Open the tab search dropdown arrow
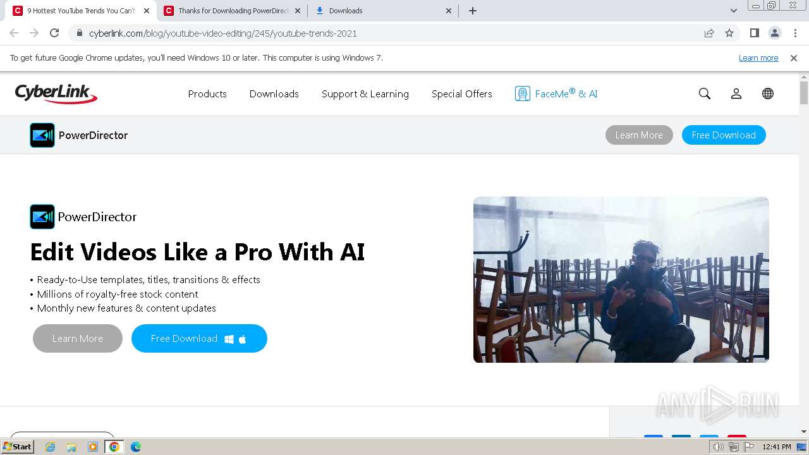 click(734, 11)
